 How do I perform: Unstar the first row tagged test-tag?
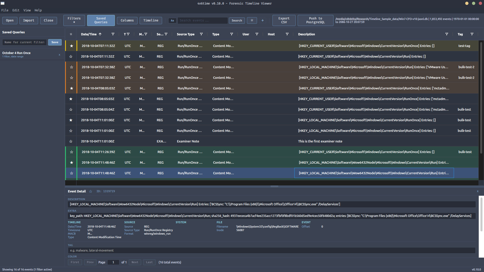71,46
